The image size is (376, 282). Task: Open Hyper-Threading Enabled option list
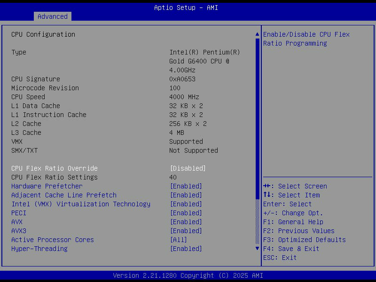point(186,249)
